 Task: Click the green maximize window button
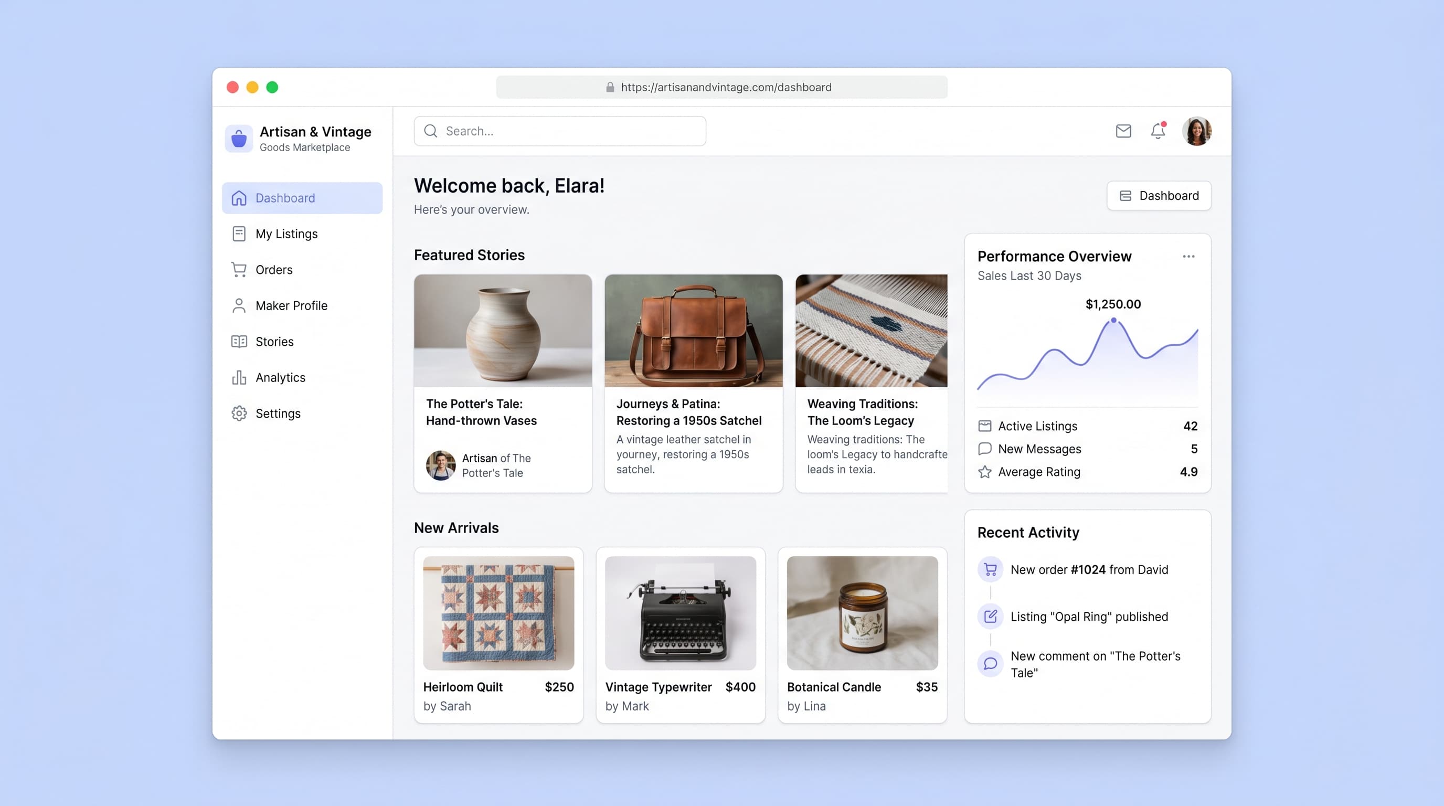(x=272, y=88)
